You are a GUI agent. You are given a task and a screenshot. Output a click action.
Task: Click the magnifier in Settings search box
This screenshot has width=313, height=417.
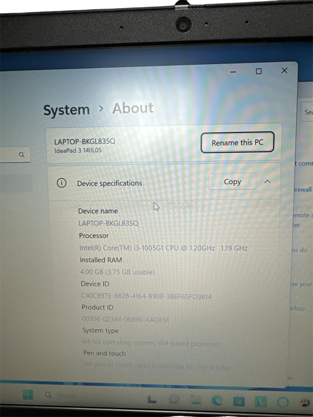click(x=22, y=155)
